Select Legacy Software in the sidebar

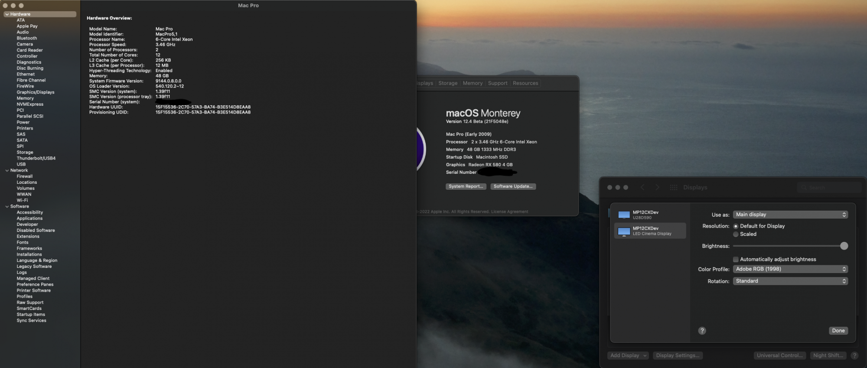click(x=34, y=267)
